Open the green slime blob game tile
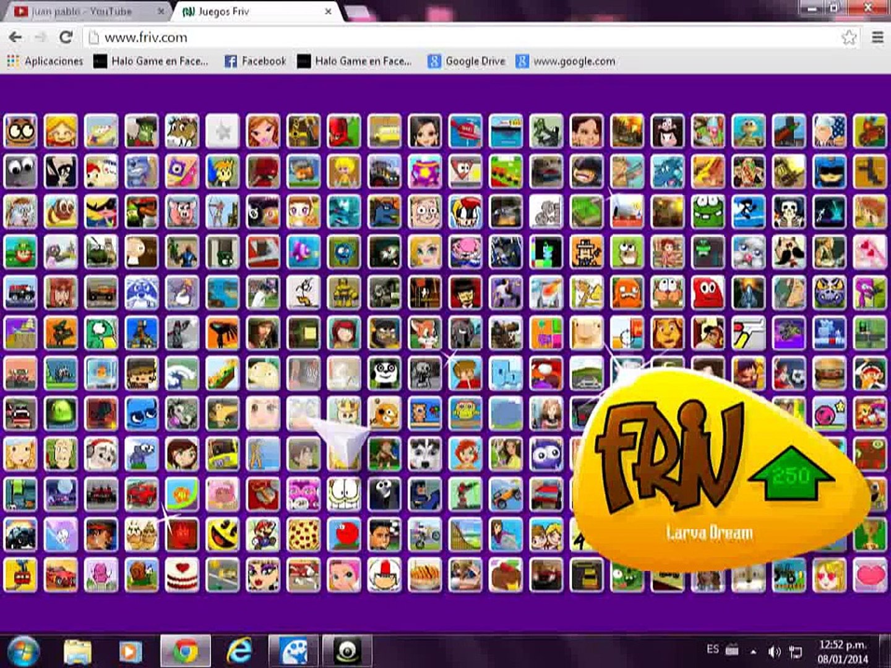 click(61, 413)
